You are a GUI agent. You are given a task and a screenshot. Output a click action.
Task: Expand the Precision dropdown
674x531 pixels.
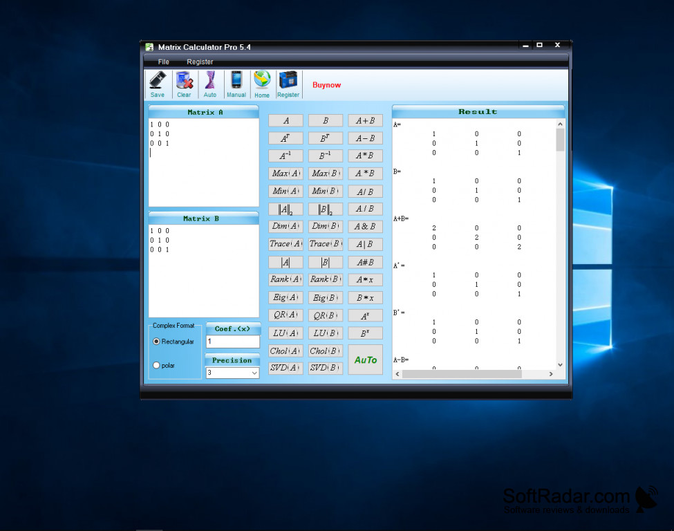click(254, 373)
